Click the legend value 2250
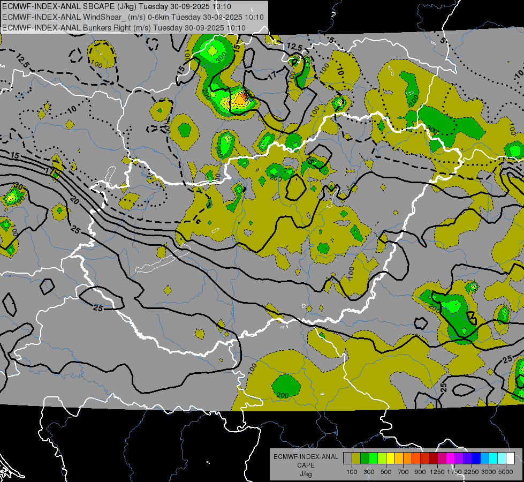The image size is (524, 482). (472, 472)
